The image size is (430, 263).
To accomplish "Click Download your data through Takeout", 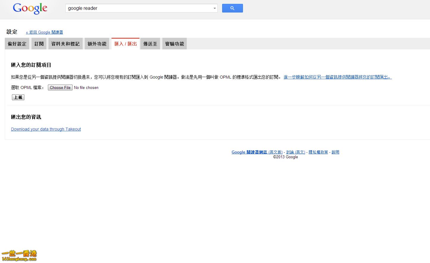I will tap(46, 129).
